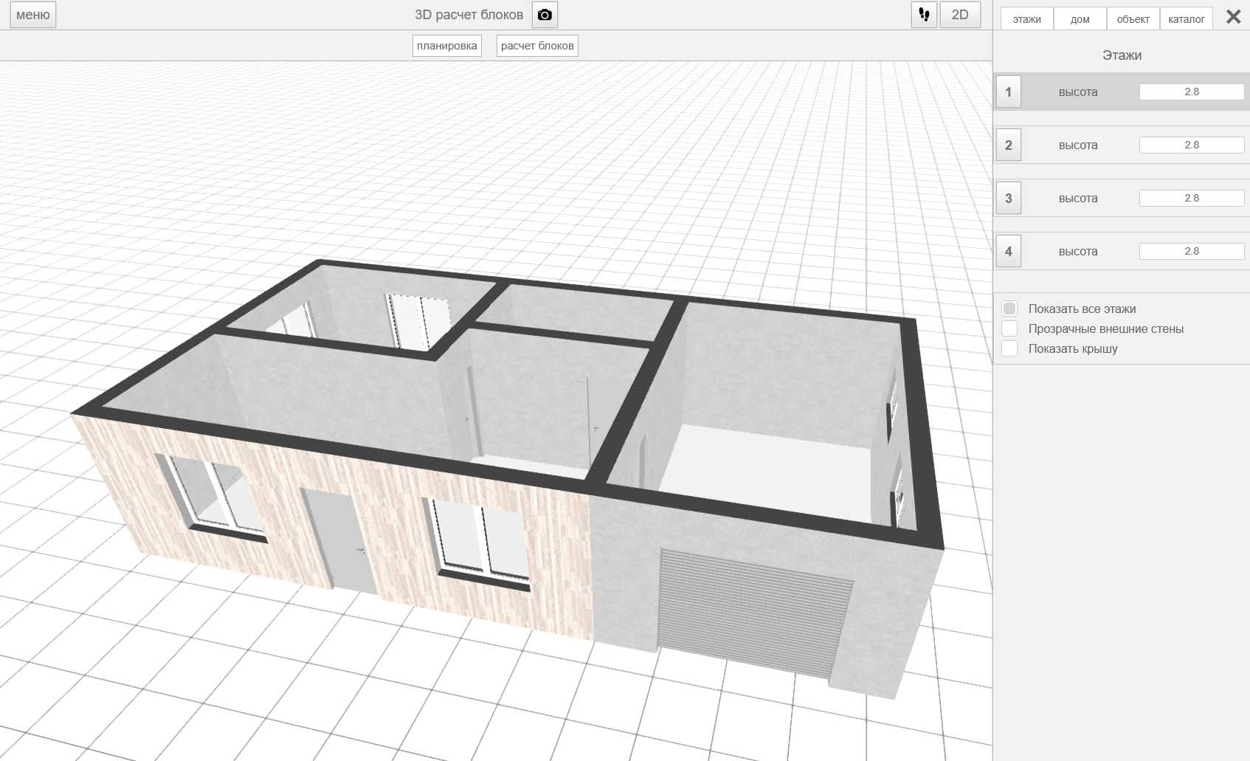
Task: Toggle Прозрачные внешние стены checkbox
Action: 1009,328
